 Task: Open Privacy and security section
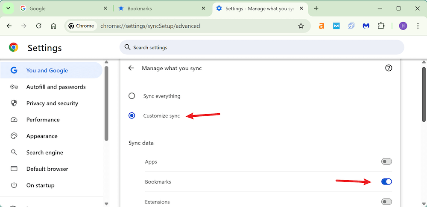(52, 103)
